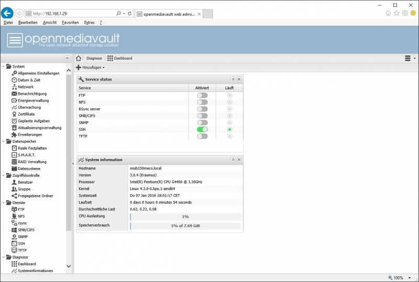Image resolution: width=419 pixels, height=282 pixels.
Task: Toggle FTP service activated switch
Action: pos(202,95)
